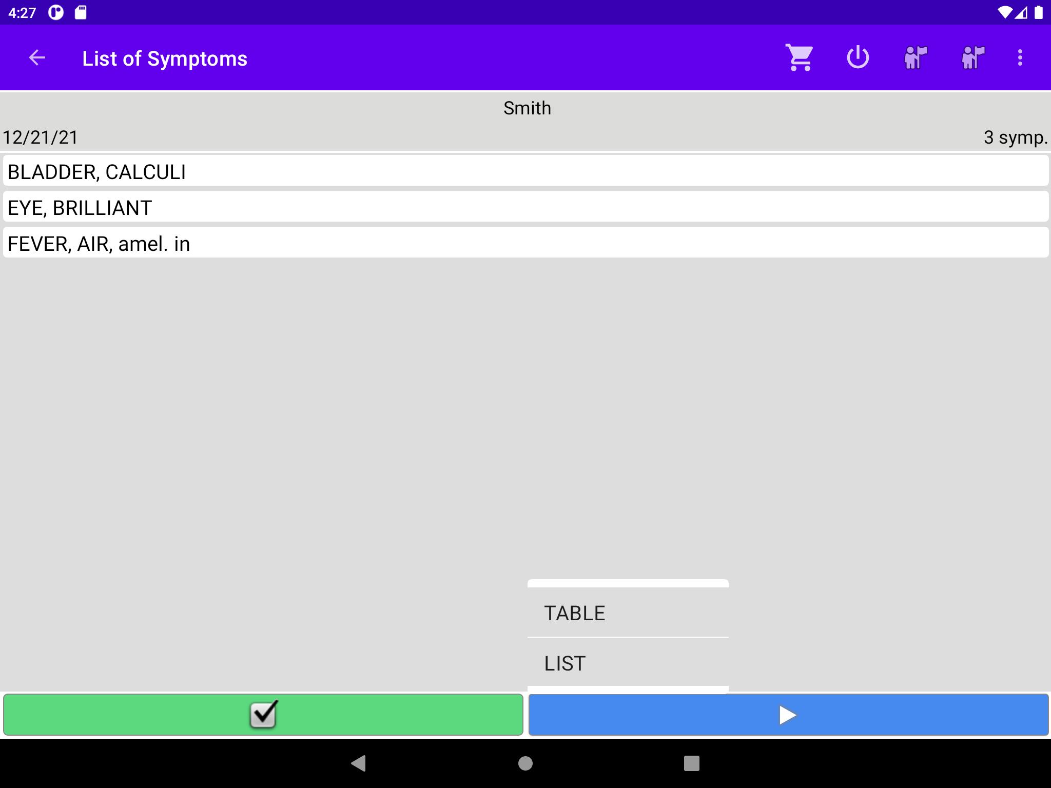This screenshot has height=788, width=1051.
Task: Click the 3 symp. counter
Action: (1016, 137)
